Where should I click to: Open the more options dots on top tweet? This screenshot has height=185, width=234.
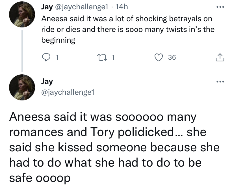tap(220, 7)
